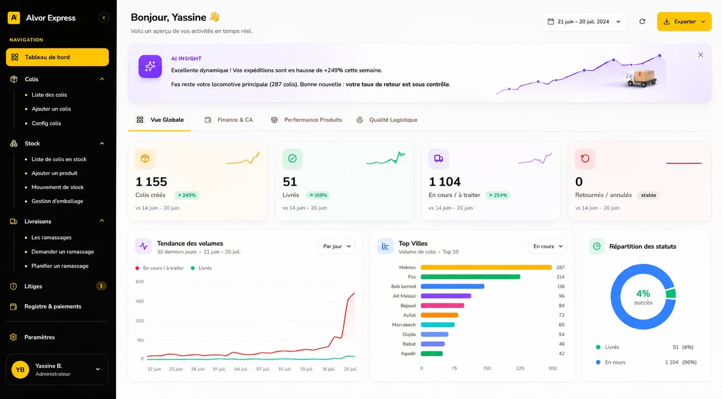Switch to the Qualité Logistique tab
Image resolution: width=722 pixels, height=399 pixels.
pyautogui.click(x=387, y=120)
